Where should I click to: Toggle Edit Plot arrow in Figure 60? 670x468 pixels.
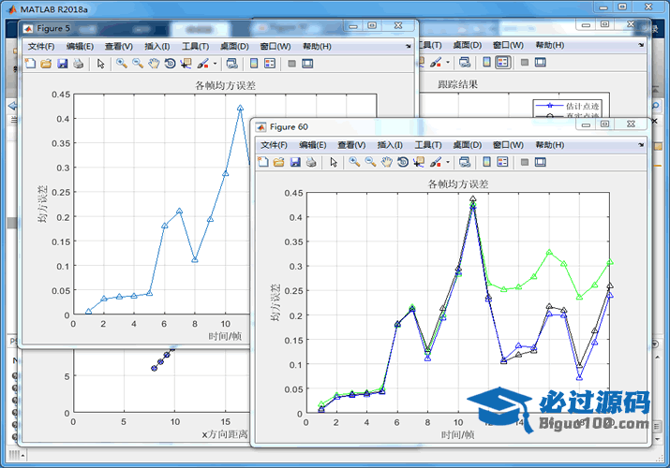[335, 162]
